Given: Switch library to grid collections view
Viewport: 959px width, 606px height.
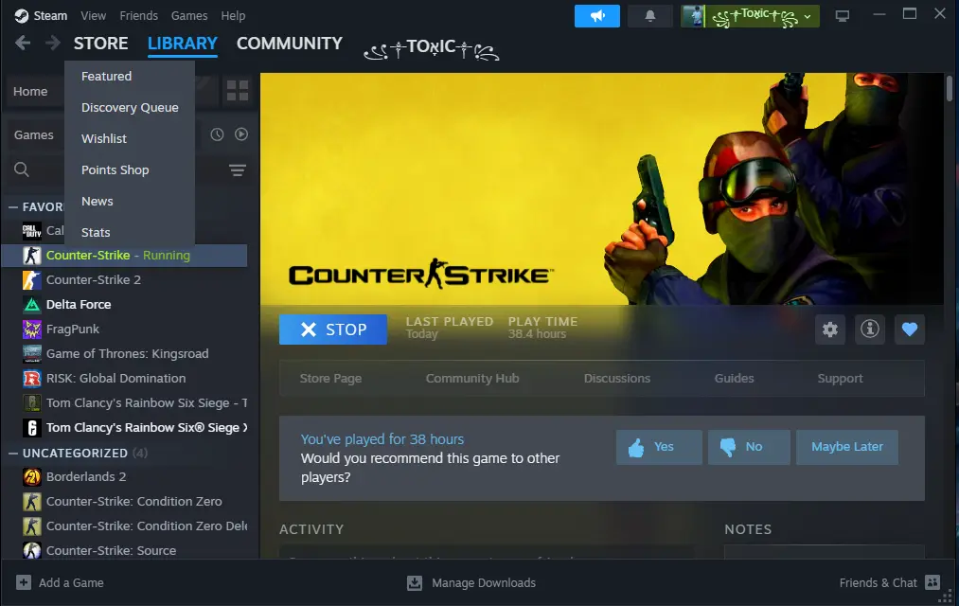Looking at the screenshot, I should (238, 91).
